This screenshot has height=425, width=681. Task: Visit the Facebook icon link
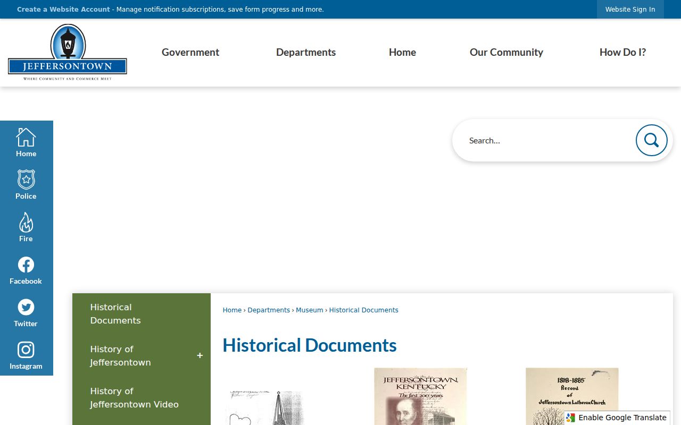(26, 265)
